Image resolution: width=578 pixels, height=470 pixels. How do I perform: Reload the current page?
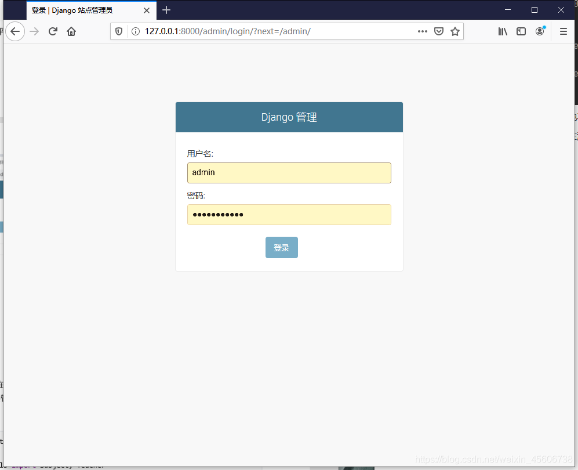pos(53,31)
